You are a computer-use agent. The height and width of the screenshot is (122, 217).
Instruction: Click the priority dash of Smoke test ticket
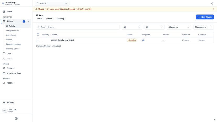pos(43,40)
